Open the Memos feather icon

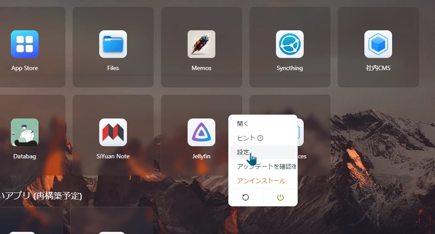(201, 44)
